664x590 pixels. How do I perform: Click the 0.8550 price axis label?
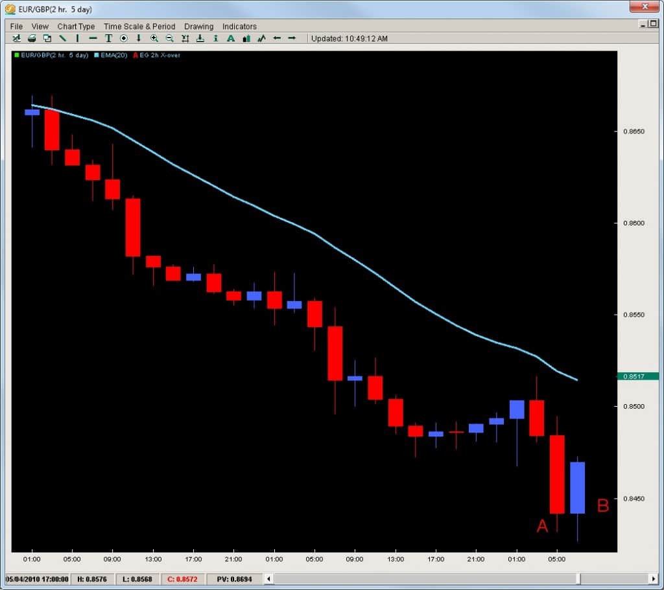(x=634, y=315)
